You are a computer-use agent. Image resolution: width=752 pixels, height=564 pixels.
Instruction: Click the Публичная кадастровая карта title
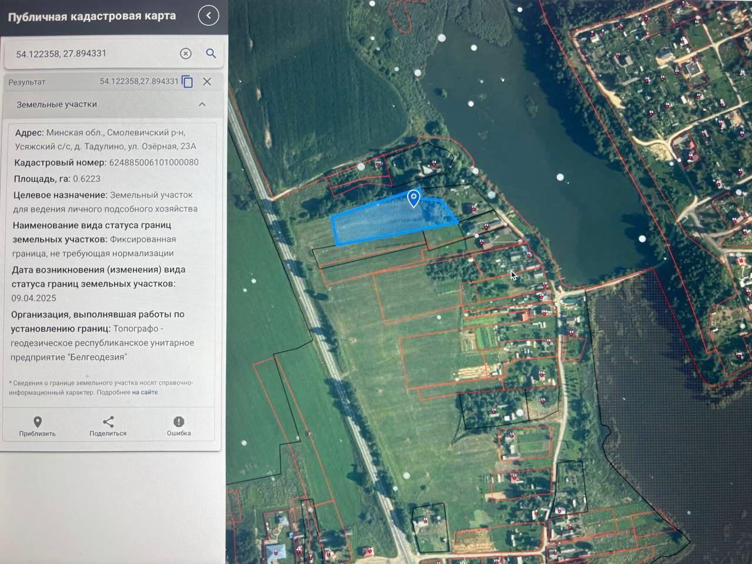[92, 16]
